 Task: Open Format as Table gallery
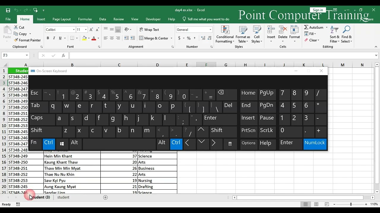243,35
